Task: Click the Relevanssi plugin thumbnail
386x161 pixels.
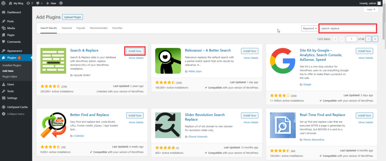Action: (168, 61)
